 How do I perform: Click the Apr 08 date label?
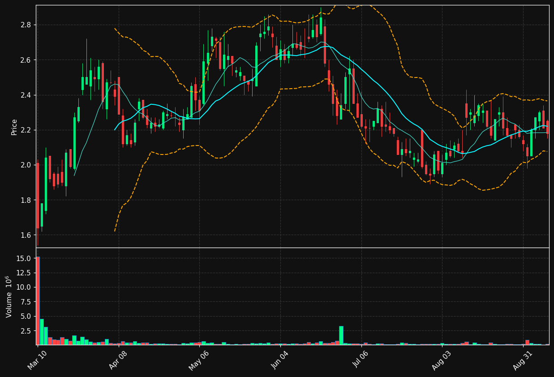point(119,360)
